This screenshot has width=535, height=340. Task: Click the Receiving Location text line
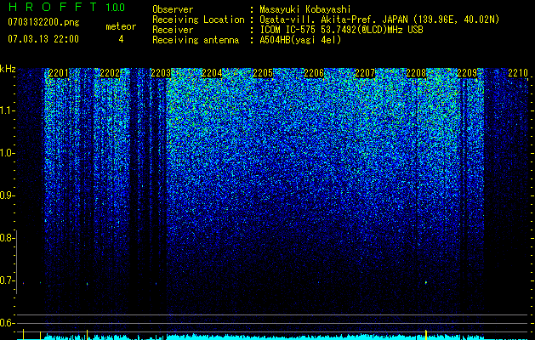pyautogui.click(x=324, y=20)
